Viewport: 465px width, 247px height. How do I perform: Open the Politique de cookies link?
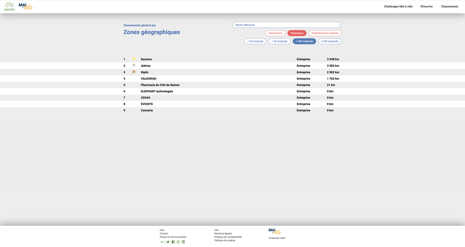[225, 240]
